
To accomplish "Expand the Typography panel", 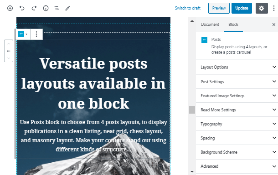I will 237,124.
